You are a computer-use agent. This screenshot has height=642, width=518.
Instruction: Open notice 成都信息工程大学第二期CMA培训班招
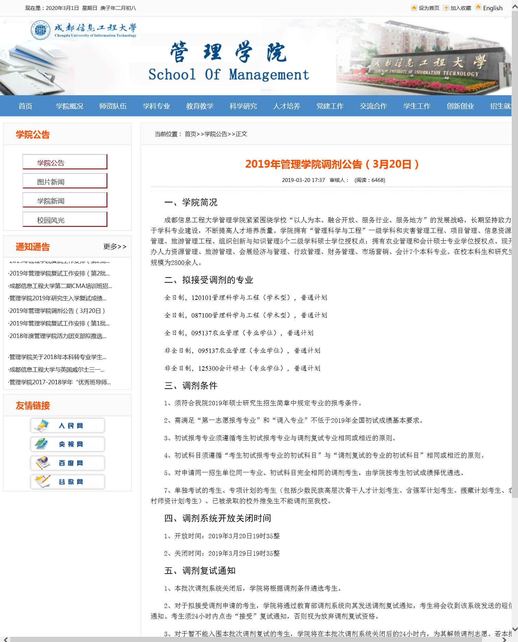(60, 286)
